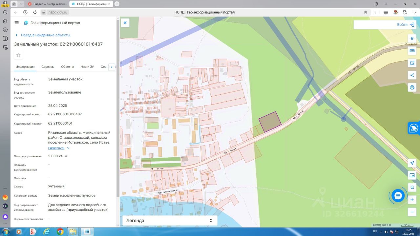Click the highlighted purple land parcel

pos(270,122)
